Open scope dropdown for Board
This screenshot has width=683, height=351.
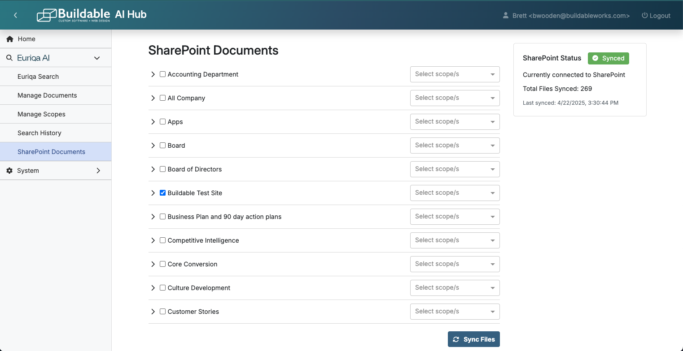click(455, 146)
